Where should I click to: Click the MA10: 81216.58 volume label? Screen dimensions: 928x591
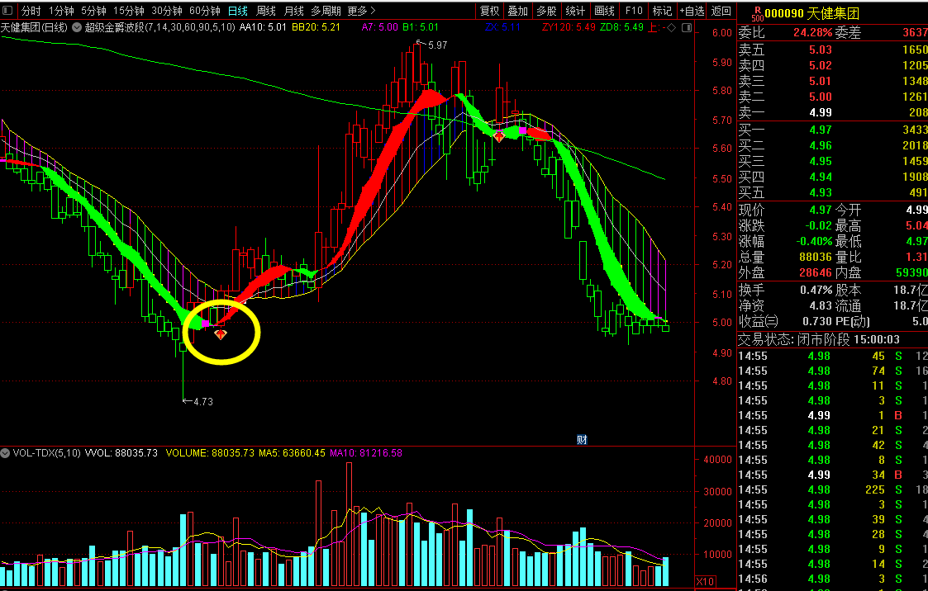[x=366, y=453]
